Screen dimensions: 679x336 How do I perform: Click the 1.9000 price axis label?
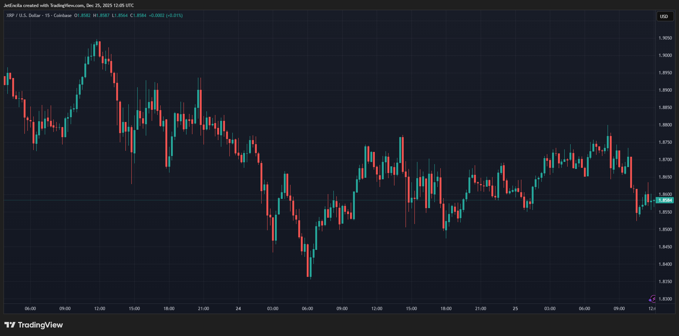665,55
